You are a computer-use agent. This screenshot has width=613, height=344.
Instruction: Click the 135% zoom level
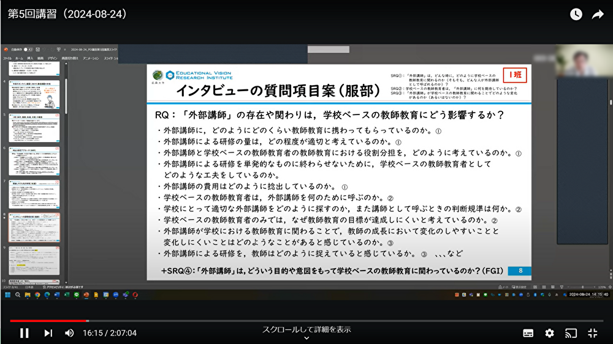pyautogui.click(x=602, y=287)
